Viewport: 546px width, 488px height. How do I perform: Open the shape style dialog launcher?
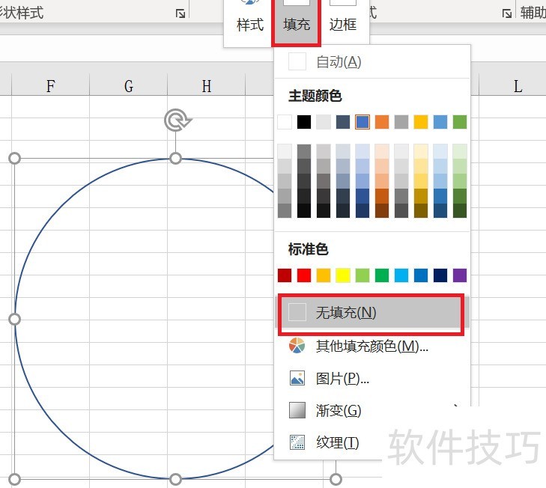coord(181,14)
